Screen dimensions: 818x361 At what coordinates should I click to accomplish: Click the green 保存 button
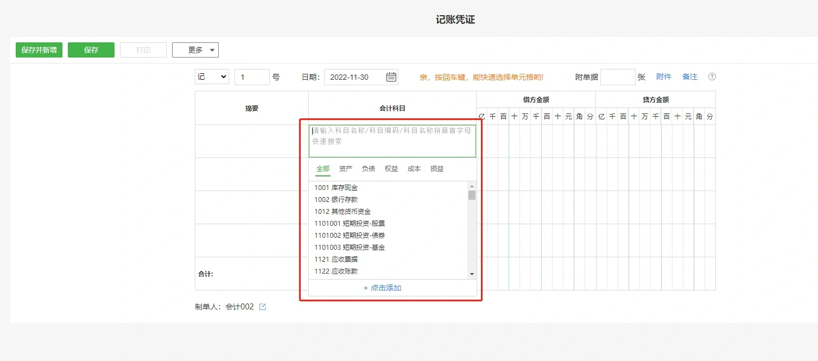click(x=91, y=49)
